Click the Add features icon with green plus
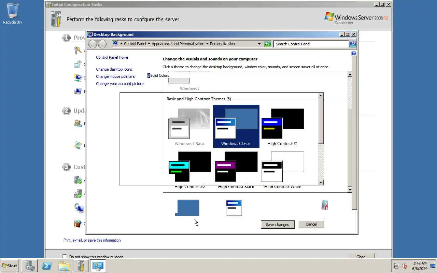 click(78, 193)
